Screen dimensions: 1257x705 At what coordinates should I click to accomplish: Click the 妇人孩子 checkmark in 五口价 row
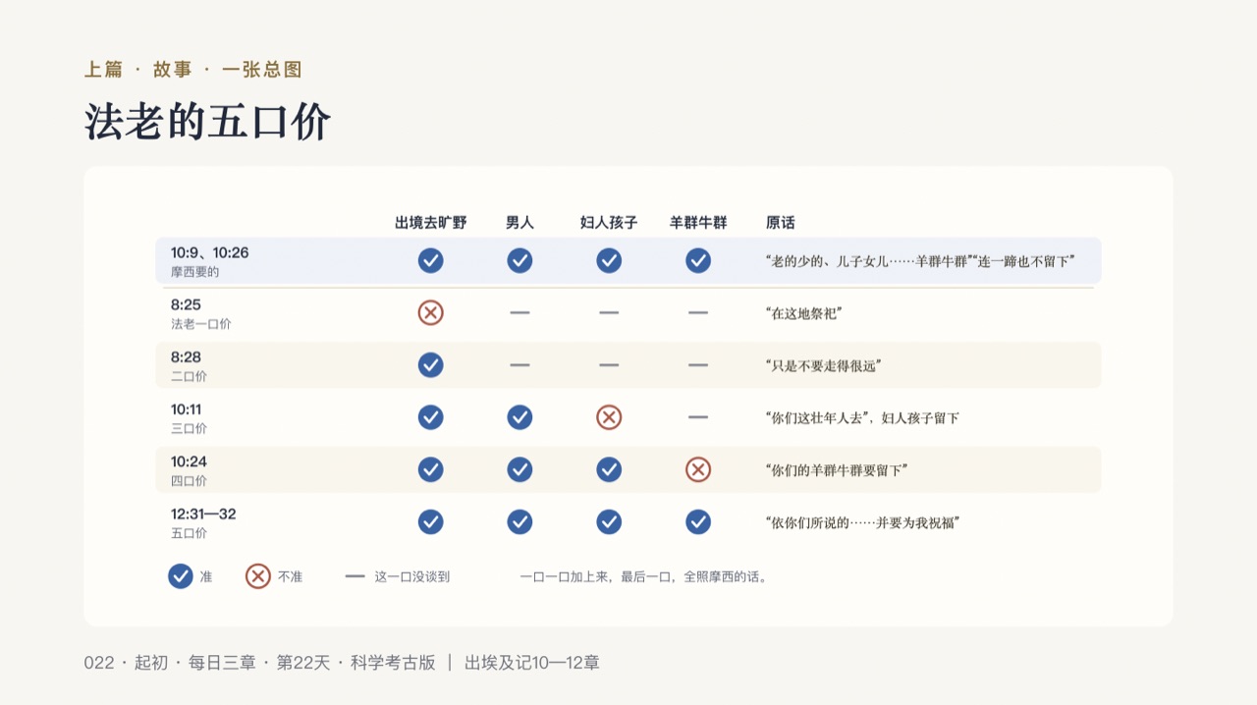pyautogui.click(x=609, y=521)
